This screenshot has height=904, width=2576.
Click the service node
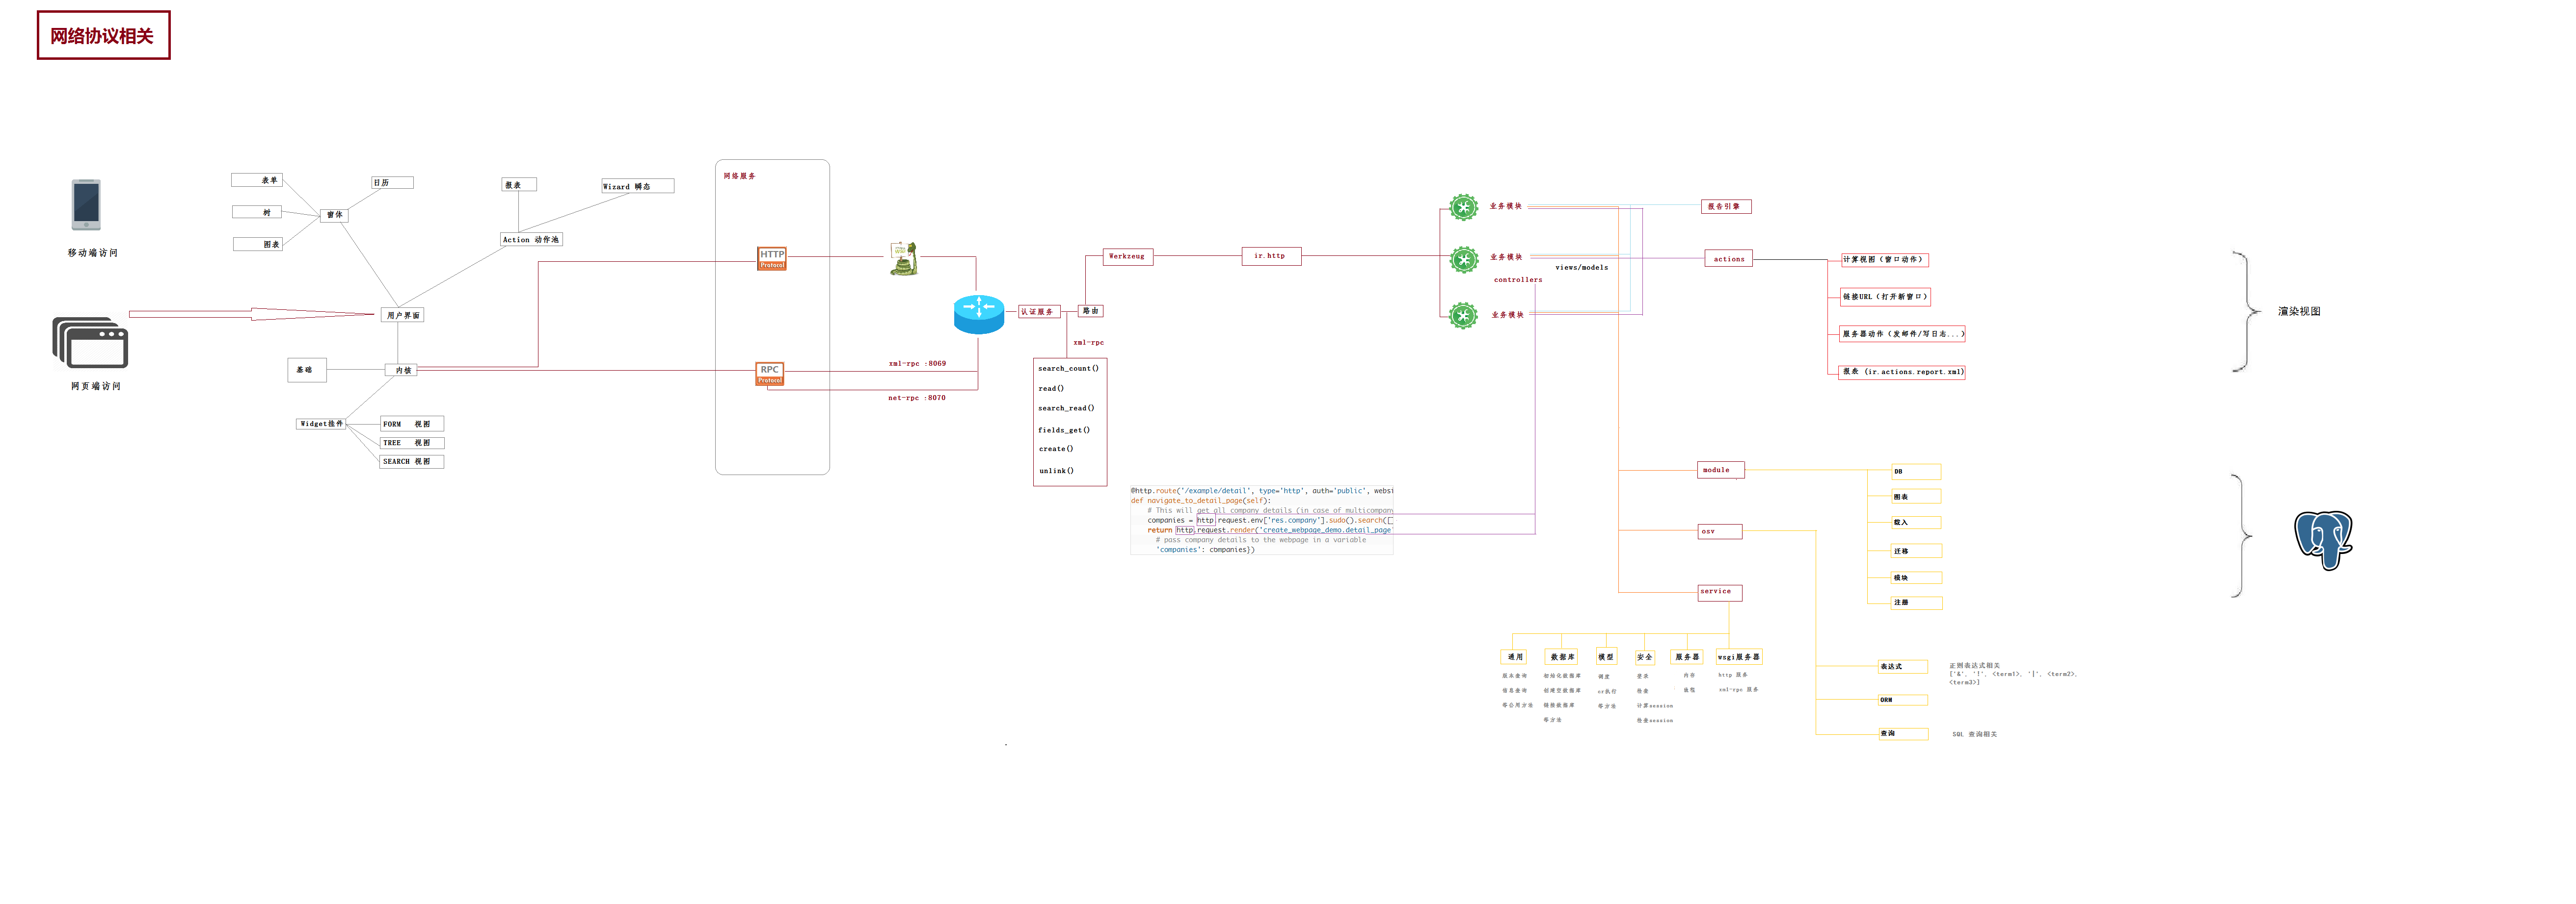[x=1720, y=592]
